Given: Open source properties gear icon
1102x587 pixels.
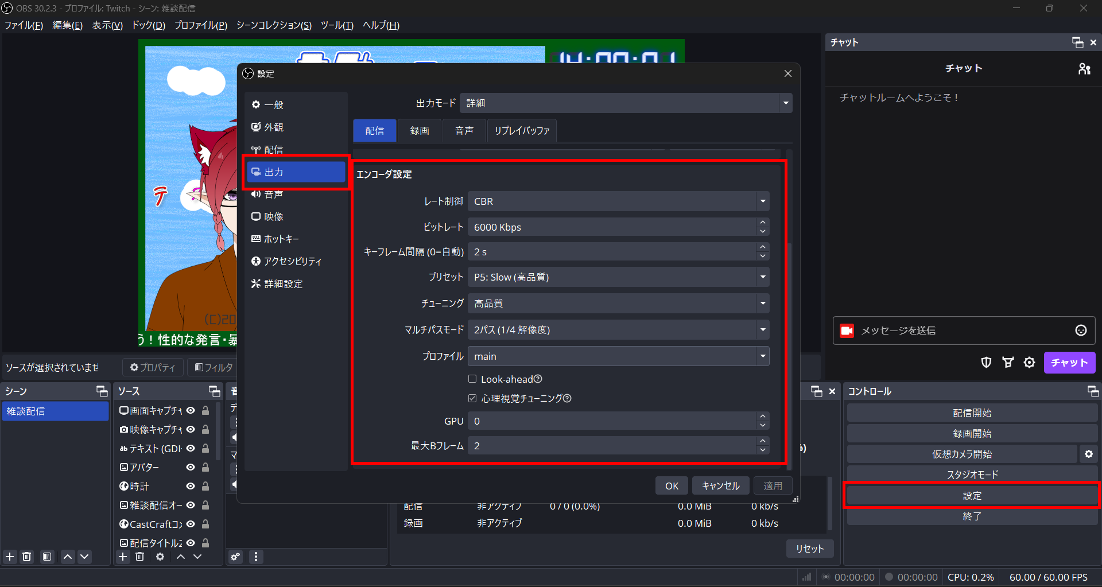Looking at the screenshot, I should click(160, 557).
